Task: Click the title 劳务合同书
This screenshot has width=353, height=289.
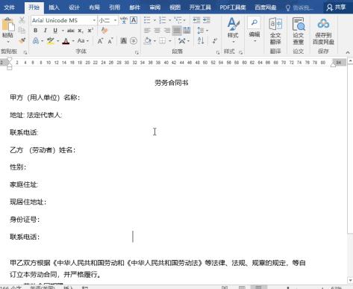Action: tap(172, 83)
